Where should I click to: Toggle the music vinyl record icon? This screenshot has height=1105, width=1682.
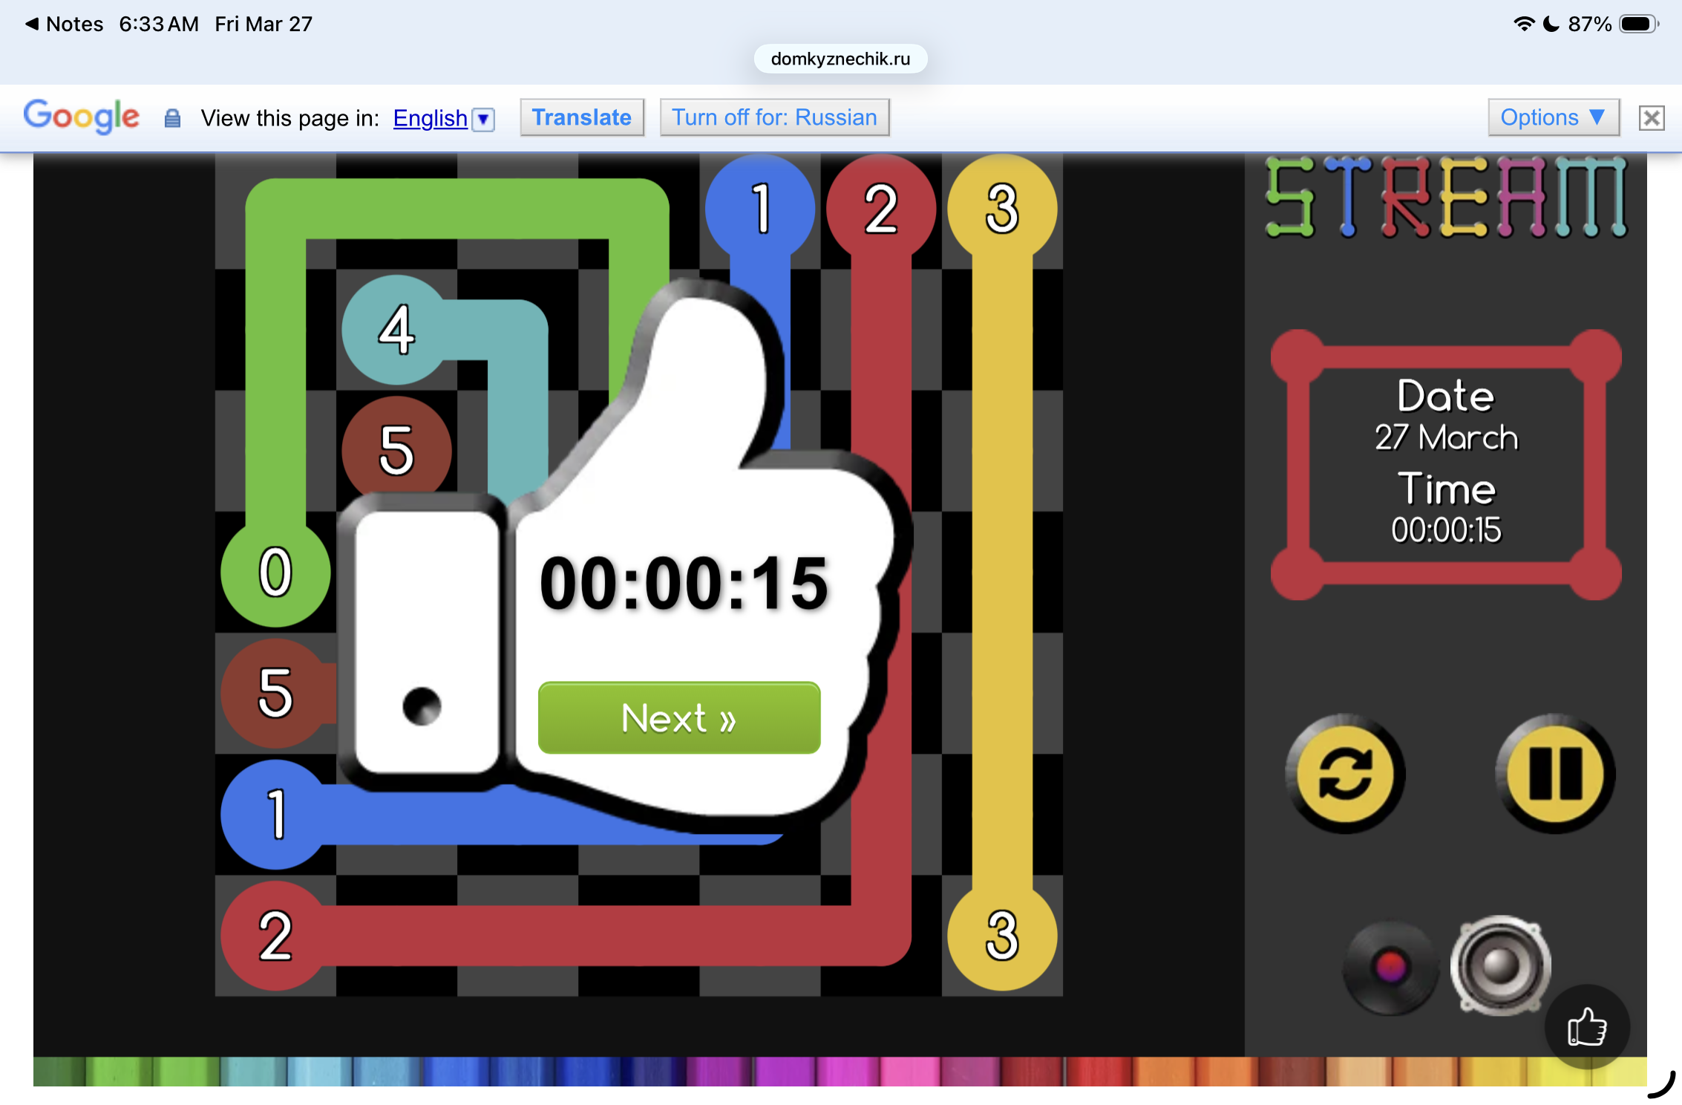(1390, 967)
